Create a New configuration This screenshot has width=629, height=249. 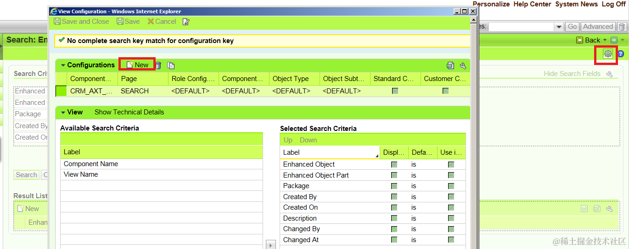(x=137, y=65)
